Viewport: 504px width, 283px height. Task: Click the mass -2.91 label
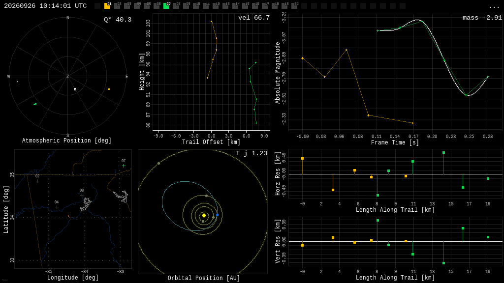click(482, 18)
